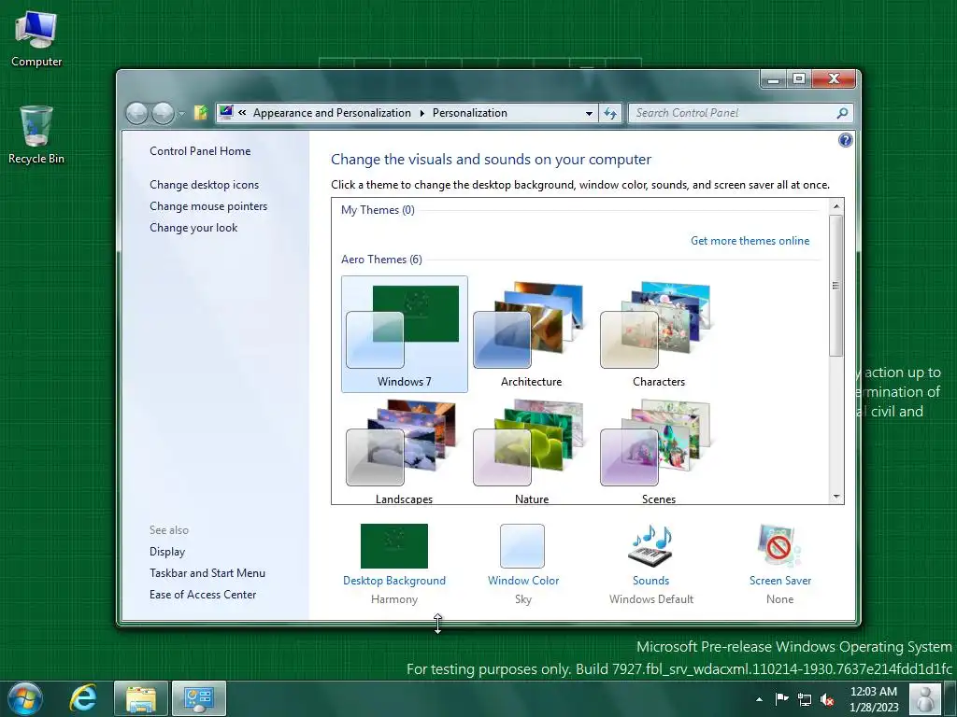This screenshot has width=957, height=717.
Task: Select the Nature theme
Action: coord(531,451)
